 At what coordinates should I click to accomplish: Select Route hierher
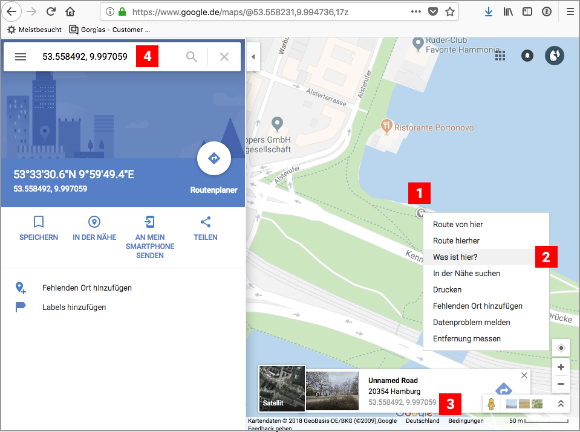point(486,240)
